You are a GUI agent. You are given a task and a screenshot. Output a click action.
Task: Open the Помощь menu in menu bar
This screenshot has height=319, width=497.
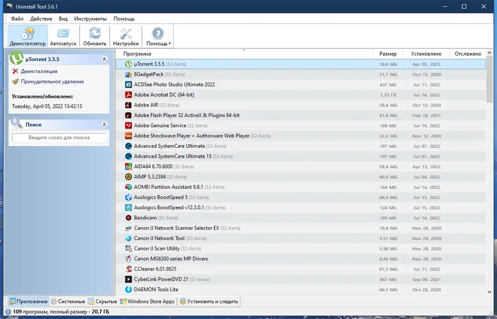(x=124, y=19)
